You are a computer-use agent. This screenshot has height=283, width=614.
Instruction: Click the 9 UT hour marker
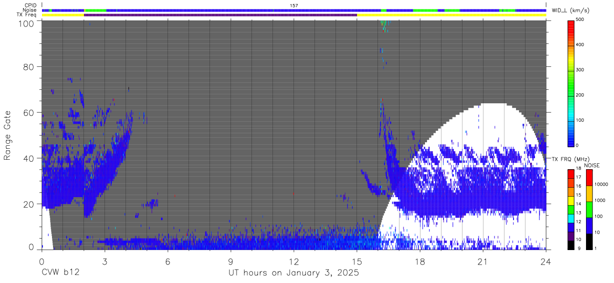[231, 261]
